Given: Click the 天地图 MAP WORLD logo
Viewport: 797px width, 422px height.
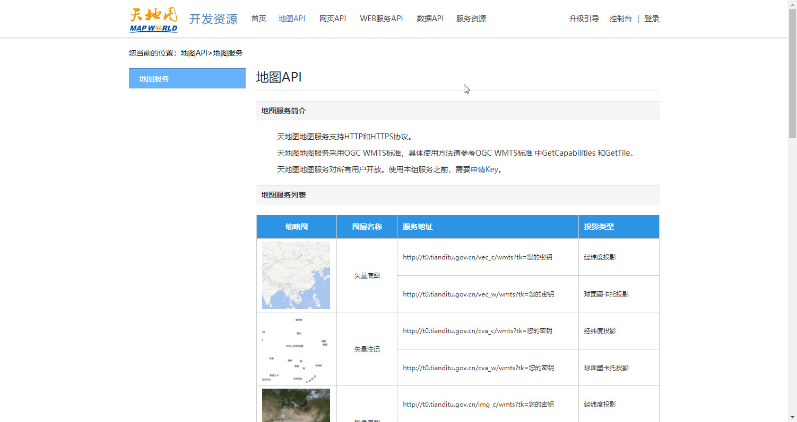Looking at the screenshot, I should pyautogui.click(x=153, y=19).
